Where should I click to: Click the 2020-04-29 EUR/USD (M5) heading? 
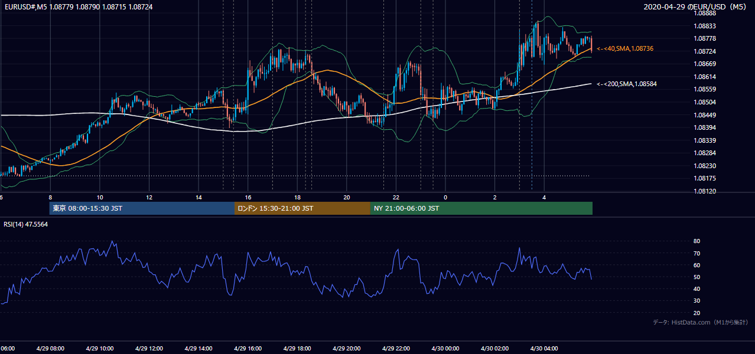pos(696,6)
